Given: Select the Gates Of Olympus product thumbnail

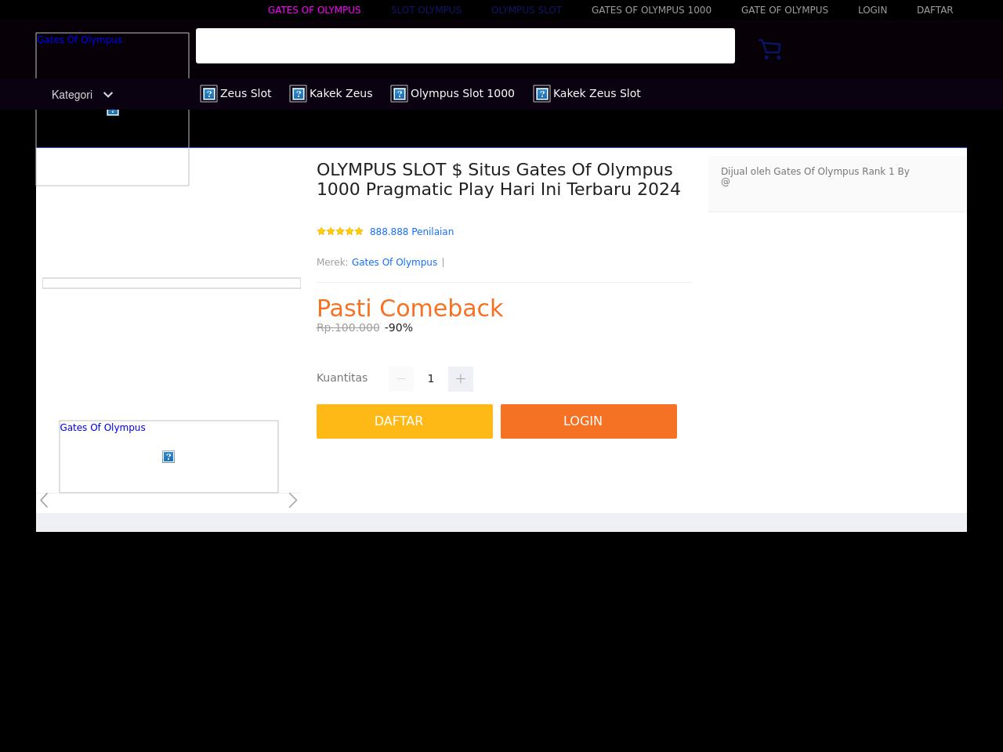Looking at the screenshot, I should tap(168, 457).
